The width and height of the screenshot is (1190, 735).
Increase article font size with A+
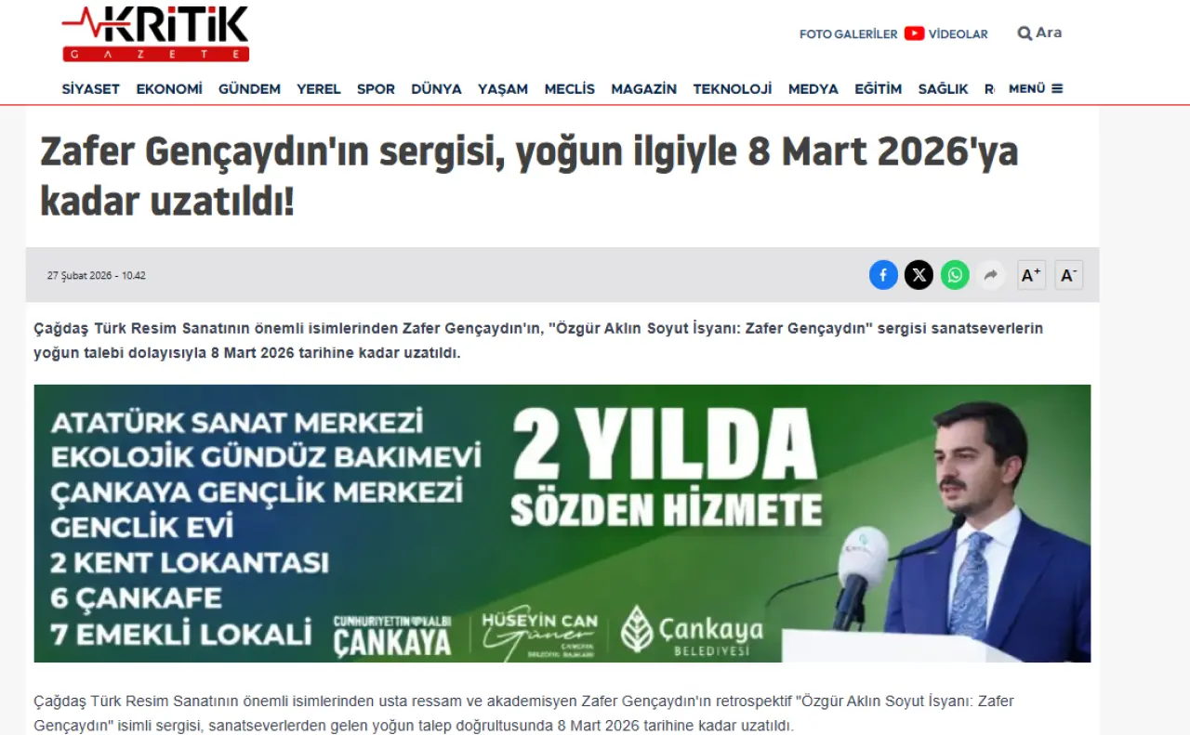pyautogui.click(x=1031, y=275)
